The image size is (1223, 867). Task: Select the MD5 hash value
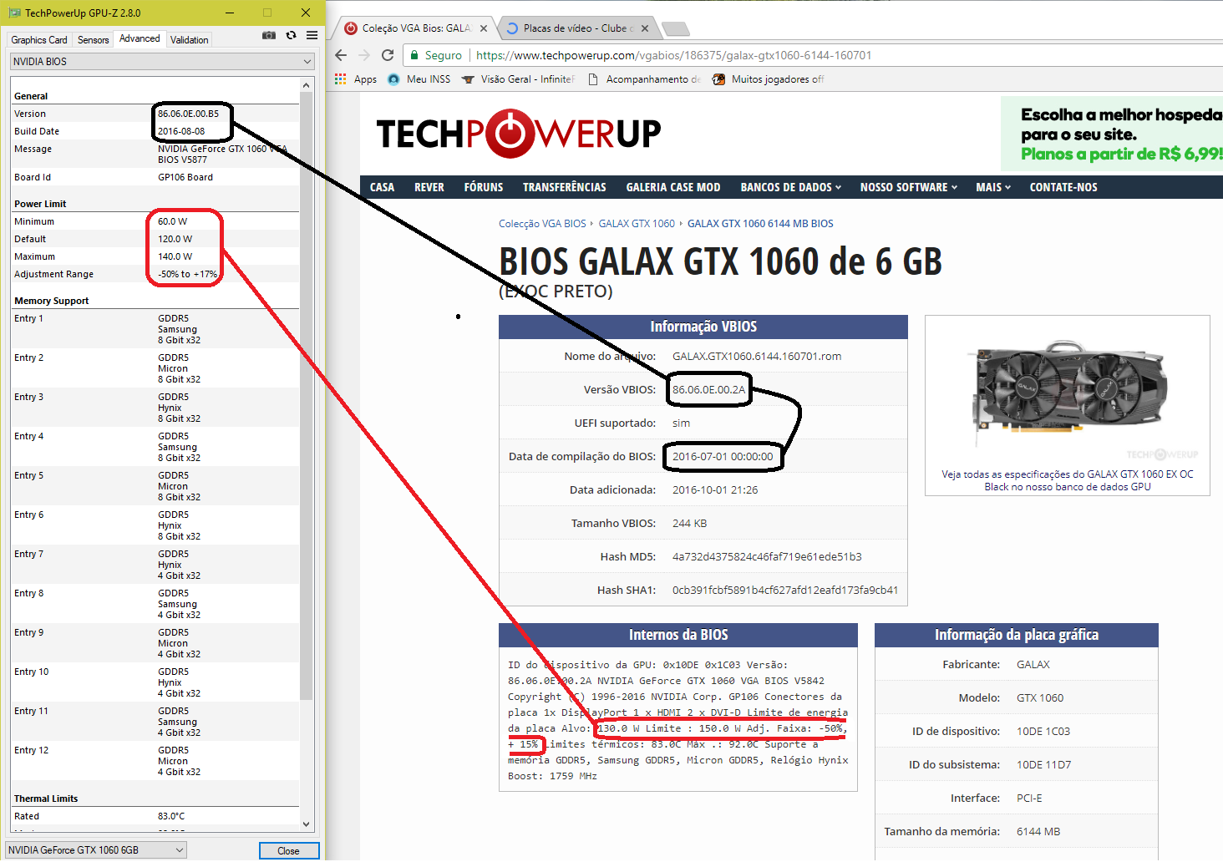coord(767,556)
